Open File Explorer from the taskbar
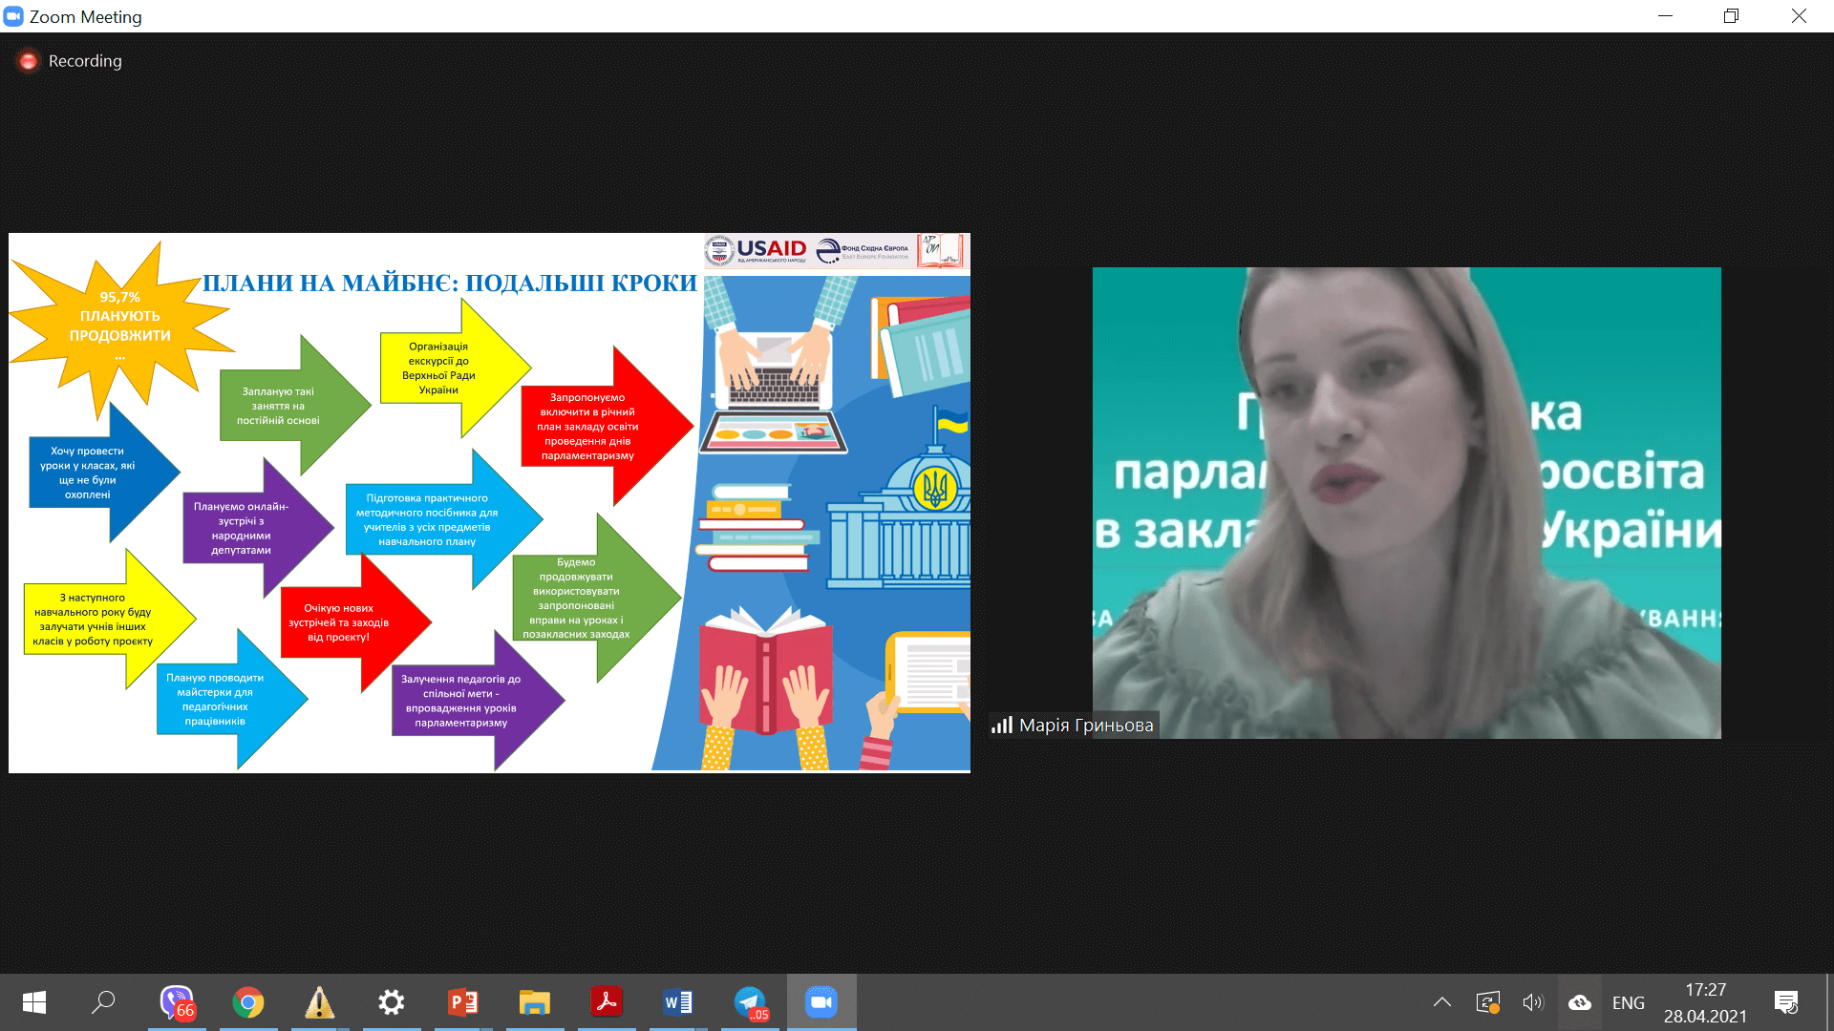 pos(535,1002)
